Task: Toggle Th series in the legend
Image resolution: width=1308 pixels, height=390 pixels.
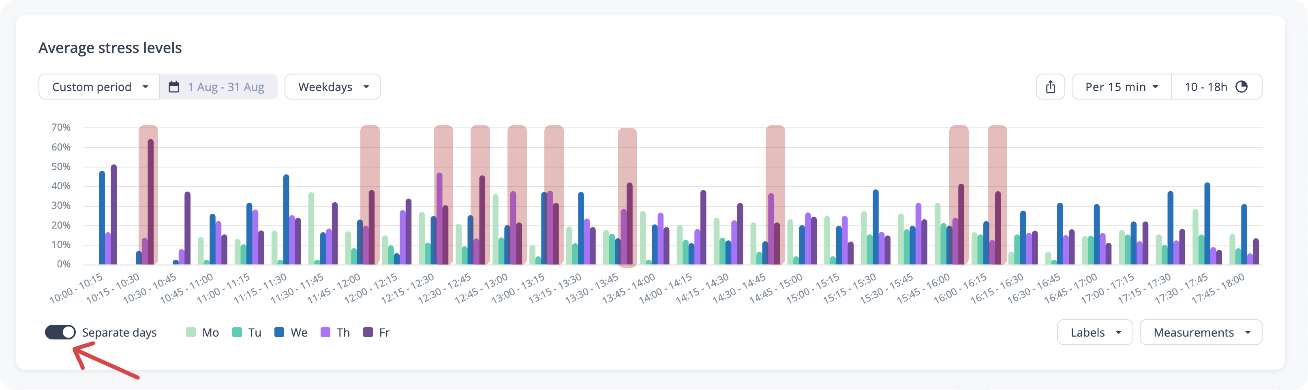Action: pos(336,332)
